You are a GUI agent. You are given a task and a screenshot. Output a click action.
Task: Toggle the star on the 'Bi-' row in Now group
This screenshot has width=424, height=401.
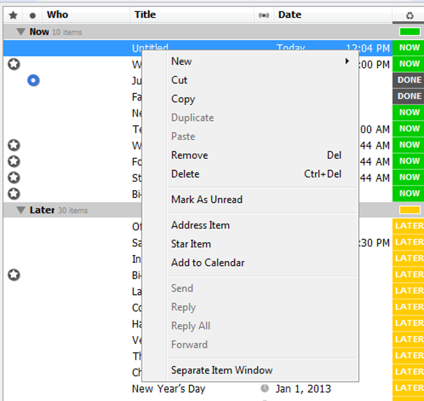(x=14, y=194)
